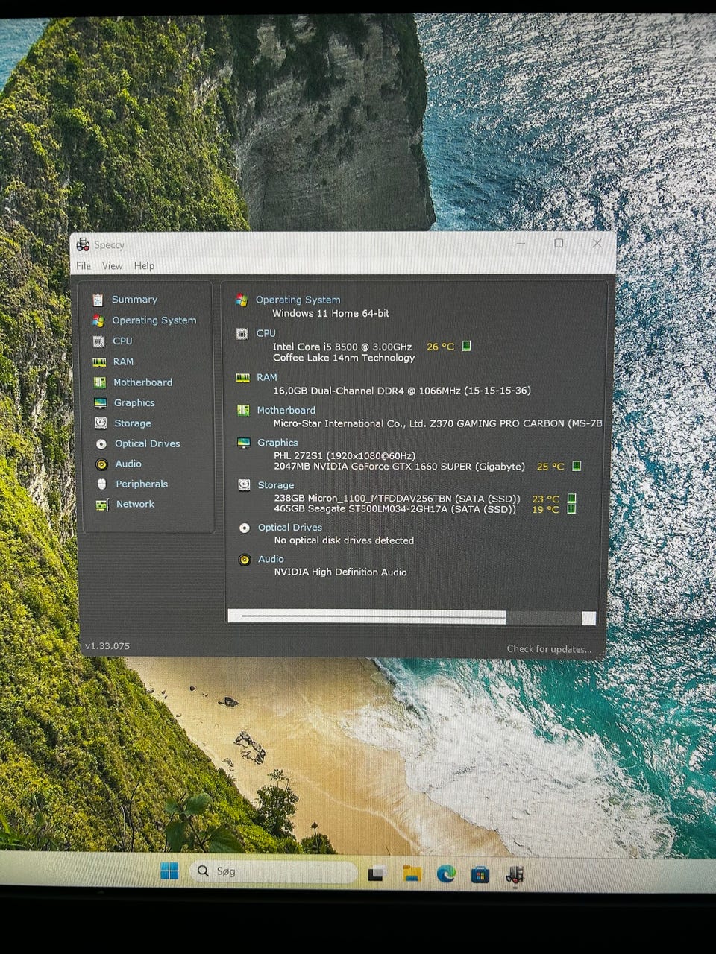The width and height of the screenshot is (716, 954).
Task: Click the 'Intel Core i5 8500 @ 3.00GHz' text
Action: (342, 347)
